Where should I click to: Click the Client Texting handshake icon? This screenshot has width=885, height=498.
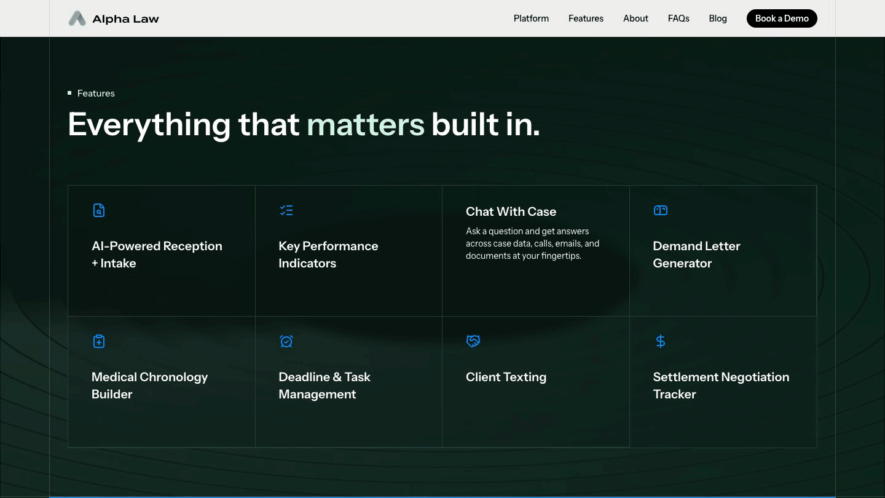(x=473, y=341)
